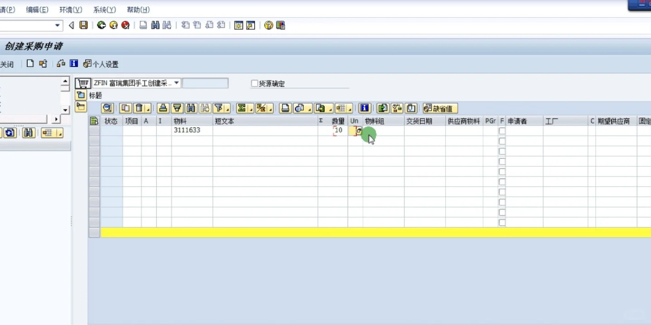This screenshot has width=651, height=325.
Task: Cancel using the red X icon
Action: 126,25
